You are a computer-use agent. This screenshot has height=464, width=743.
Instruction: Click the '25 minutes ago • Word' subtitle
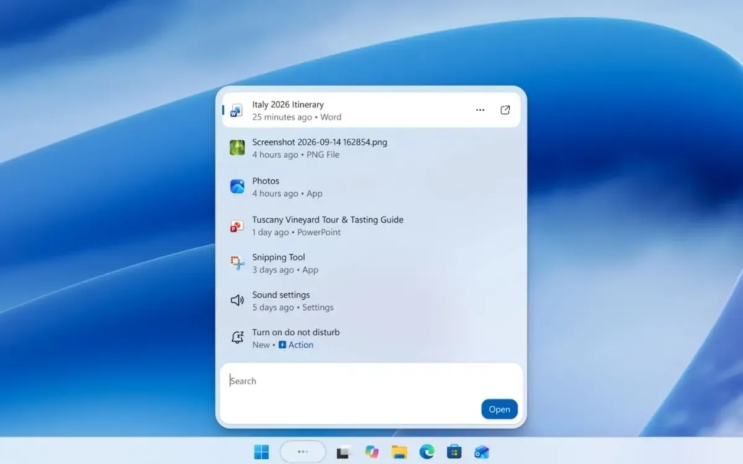click(x=297, y=117)
